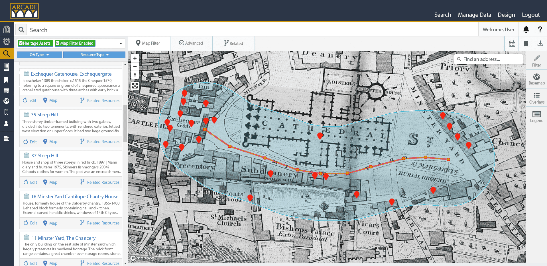This screenshot has height=266, width=547.
Task: Switch to the Related tab
Action: (233, 43)
